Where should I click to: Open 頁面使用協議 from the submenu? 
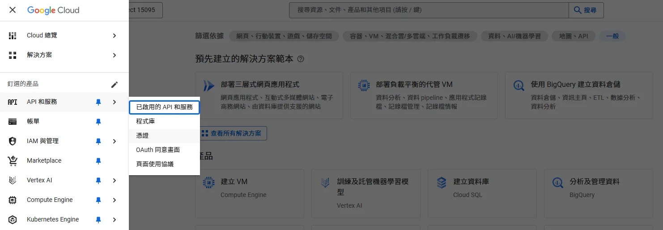[x=164, y=164]
